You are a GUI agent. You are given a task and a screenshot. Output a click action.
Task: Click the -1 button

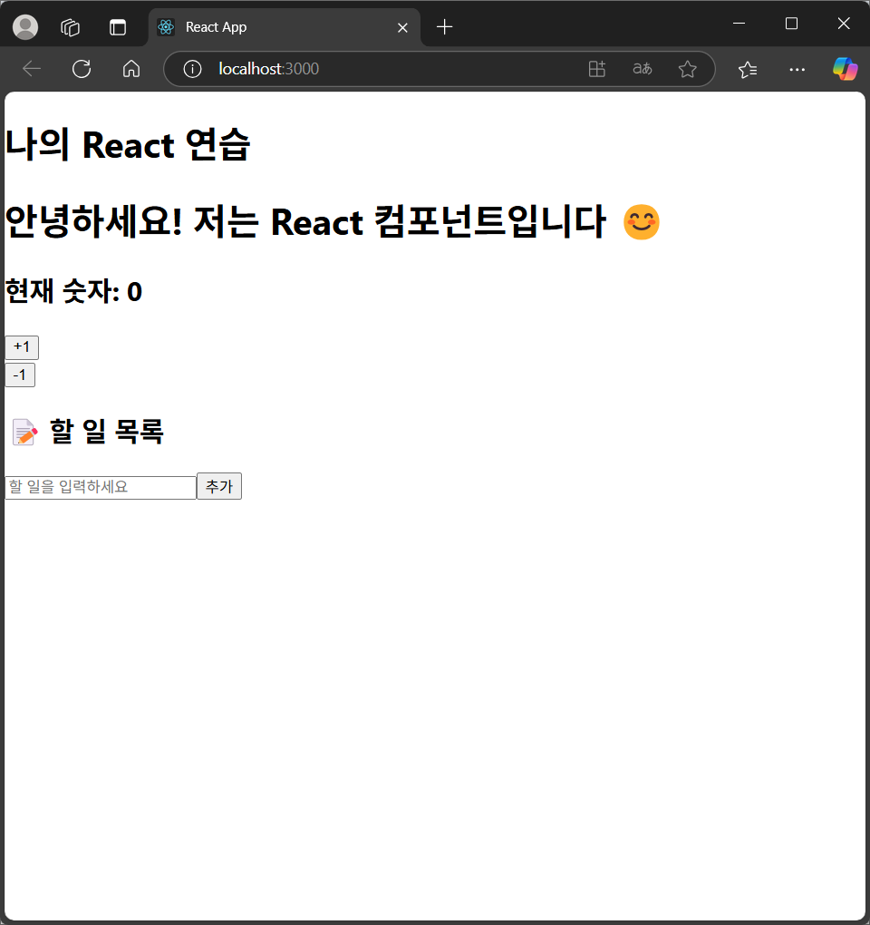[20, 375]
